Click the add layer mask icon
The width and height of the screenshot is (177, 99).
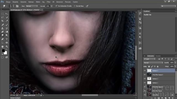tap(159, 98)
